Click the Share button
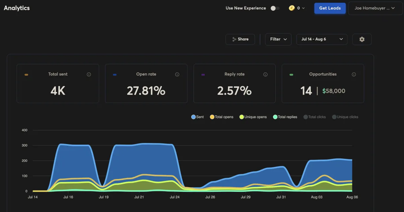This screenshot has height=212, width=404. 240,39
